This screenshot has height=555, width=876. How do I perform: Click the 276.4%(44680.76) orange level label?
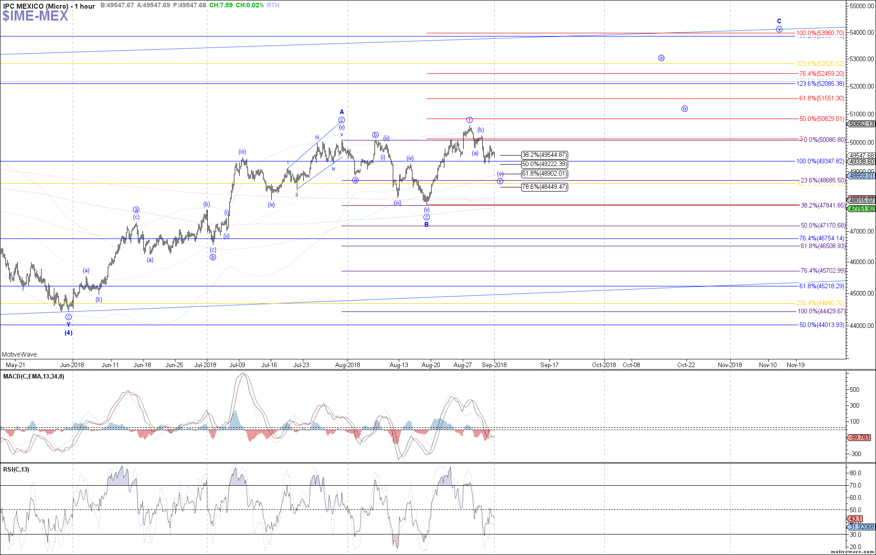point(820,303)
